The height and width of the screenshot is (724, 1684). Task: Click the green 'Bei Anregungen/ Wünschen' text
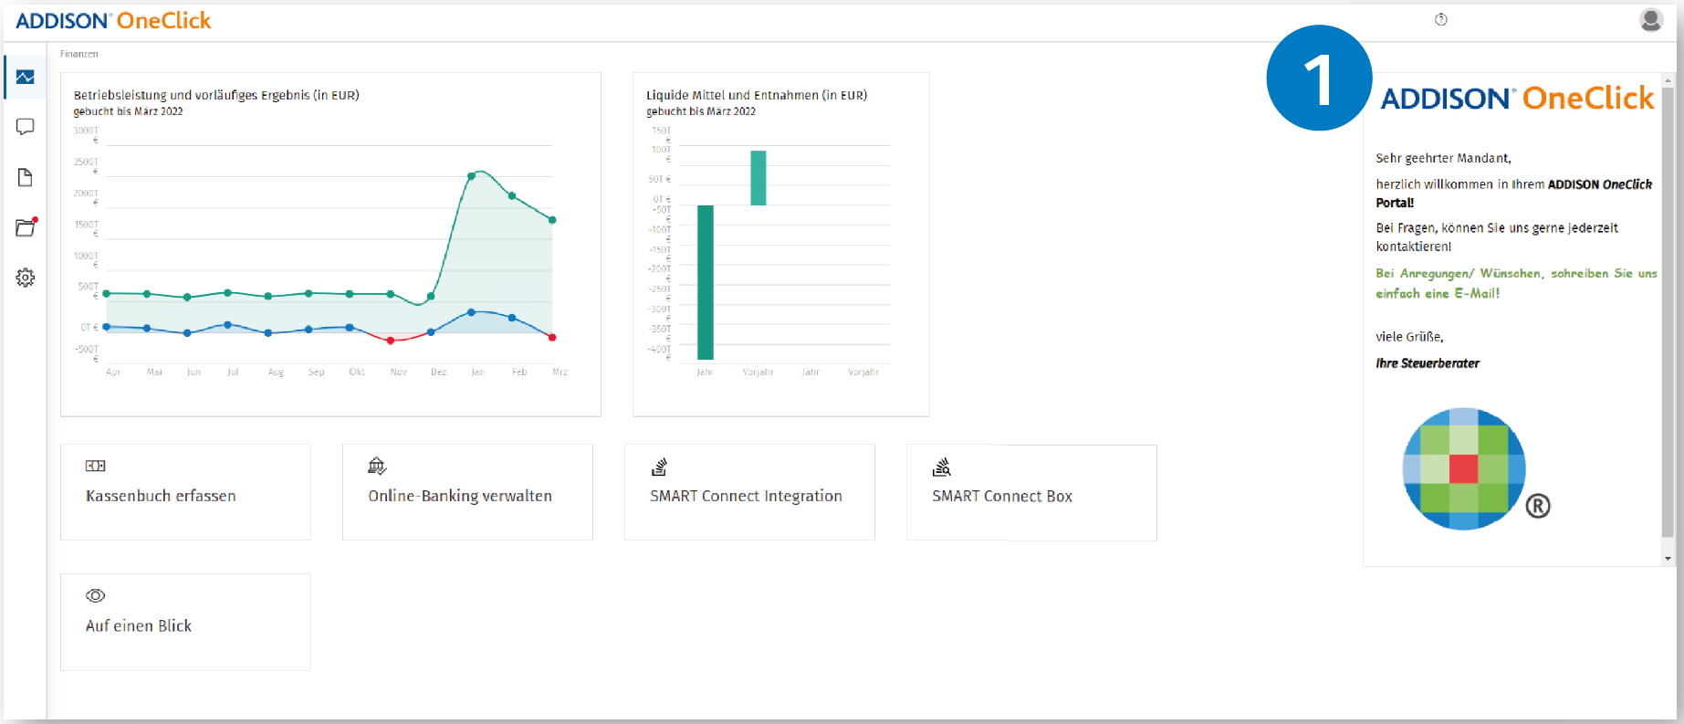(x=1516, y=283)
